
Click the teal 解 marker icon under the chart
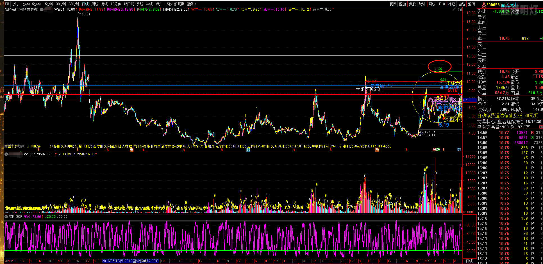[248, 150]
